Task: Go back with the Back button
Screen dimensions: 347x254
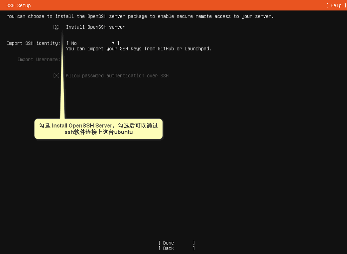Action: click(176, 248)
